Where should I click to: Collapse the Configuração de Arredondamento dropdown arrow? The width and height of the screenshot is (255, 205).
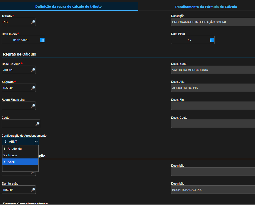(x=36, y=142)
